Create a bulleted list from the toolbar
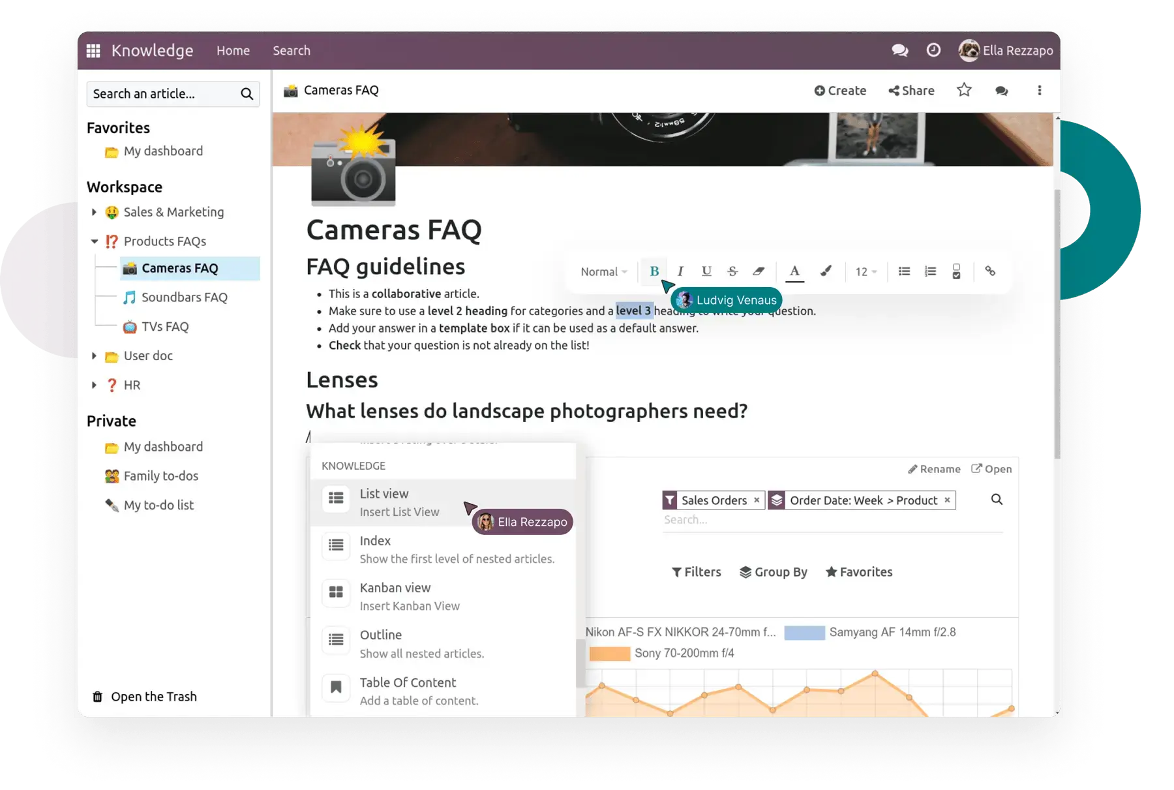Viewport: 1174px width, 790px height. click(904, 271)
